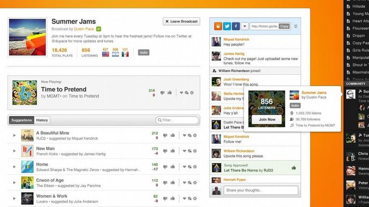Play Home with triangle arrow
Screen dimensions: 369x207
tap(14, 167)
